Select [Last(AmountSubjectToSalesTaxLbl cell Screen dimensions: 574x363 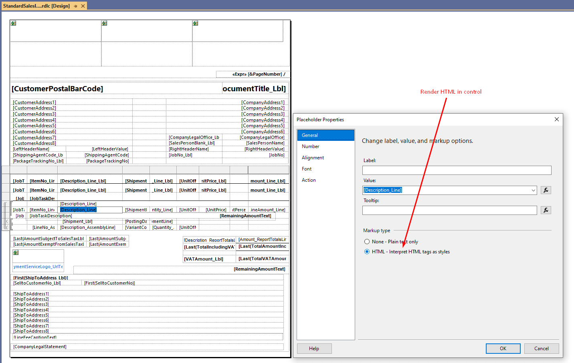[49, 239]
